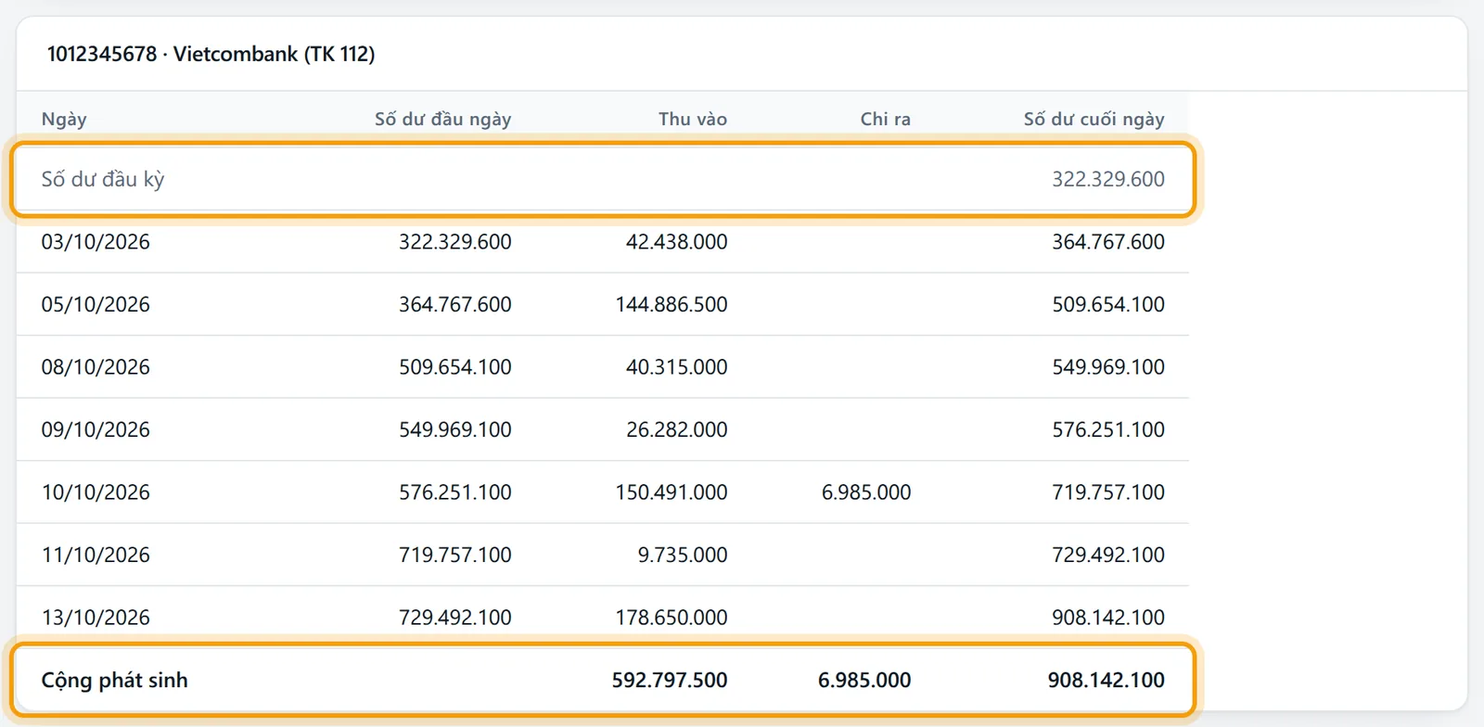Select the date 13/10/2026
This screenshot has width=1484, height=727.
(x=96, y=618)
